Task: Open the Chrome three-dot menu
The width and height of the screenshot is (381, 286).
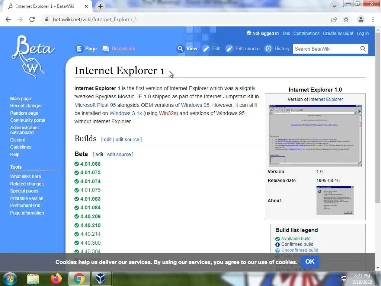Action: [x=373, y=19]
